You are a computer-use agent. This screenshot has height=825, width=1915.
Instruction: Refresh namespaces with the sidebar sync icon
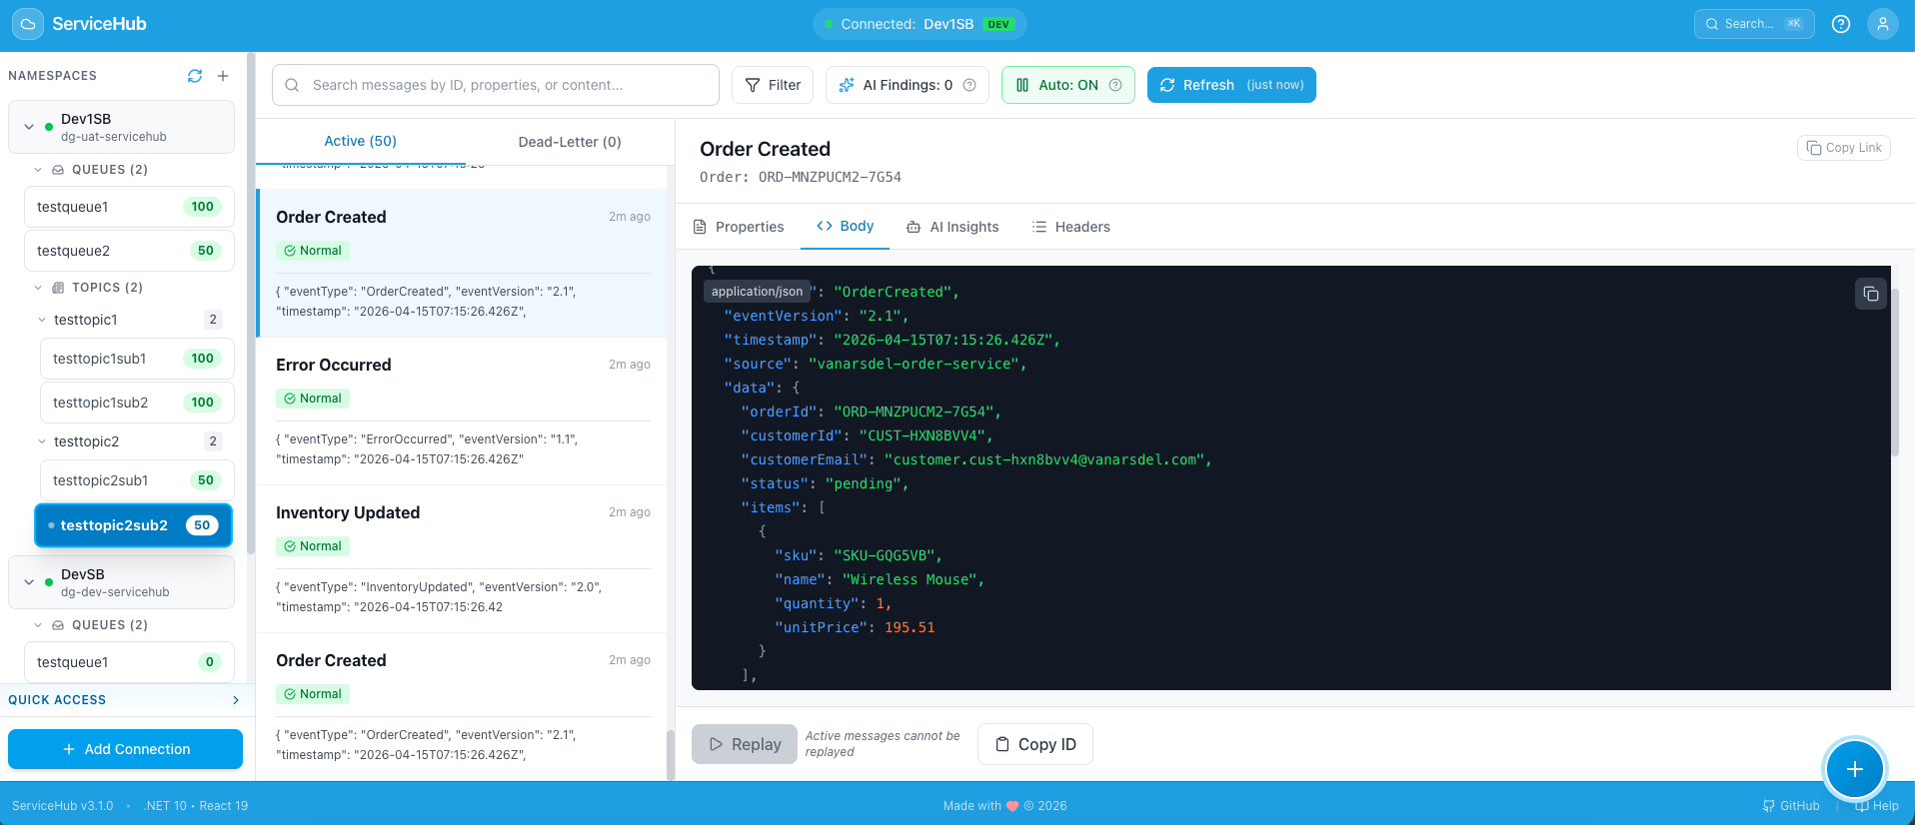(195, 76)
